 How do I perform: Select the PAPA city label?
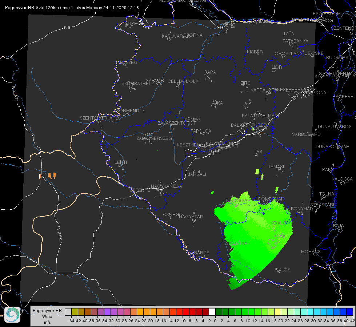pos(210,72)
